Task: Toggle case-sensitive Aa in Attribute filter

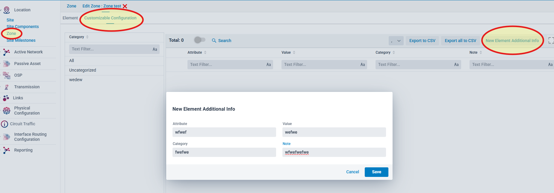Action: click(x=269, y=64)
